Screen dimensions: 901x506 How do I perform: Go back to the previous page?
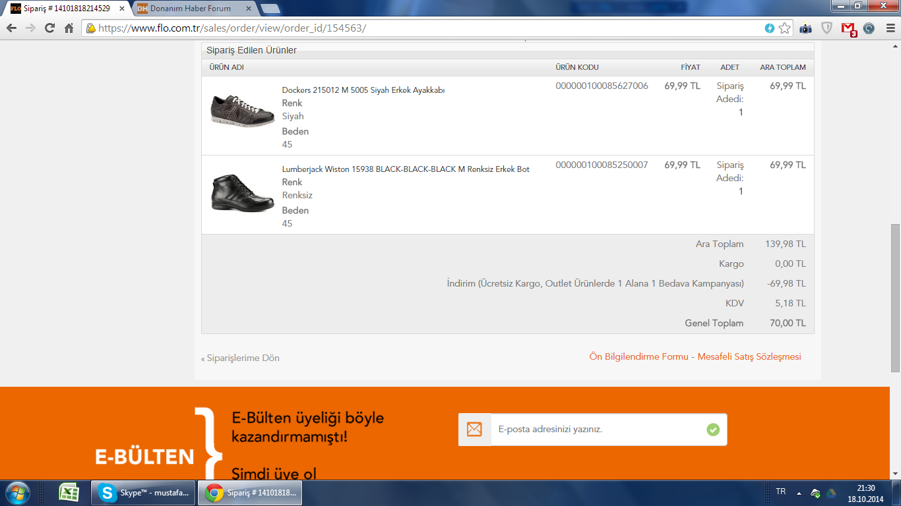(12, 28)
